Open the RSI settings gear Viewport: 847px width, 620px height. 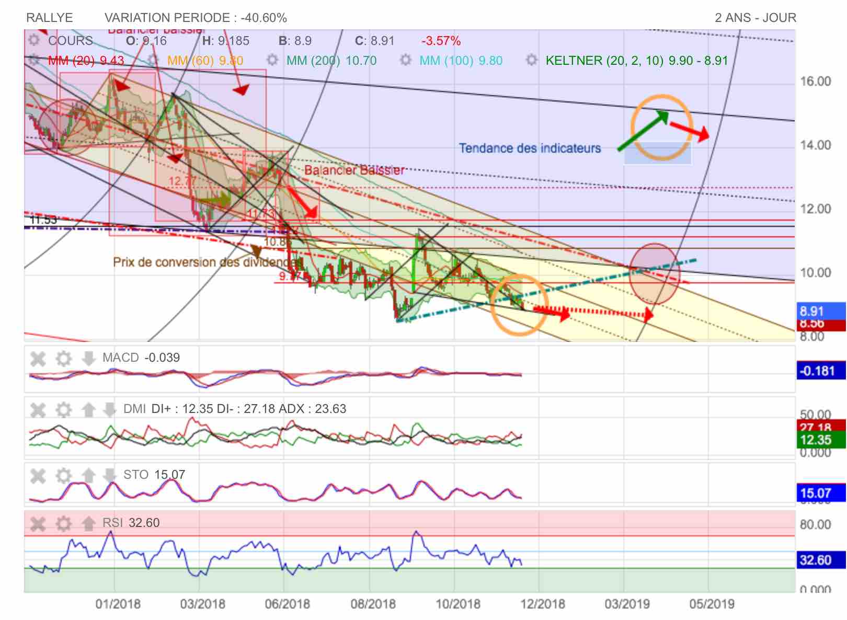(x=63, y=523)
